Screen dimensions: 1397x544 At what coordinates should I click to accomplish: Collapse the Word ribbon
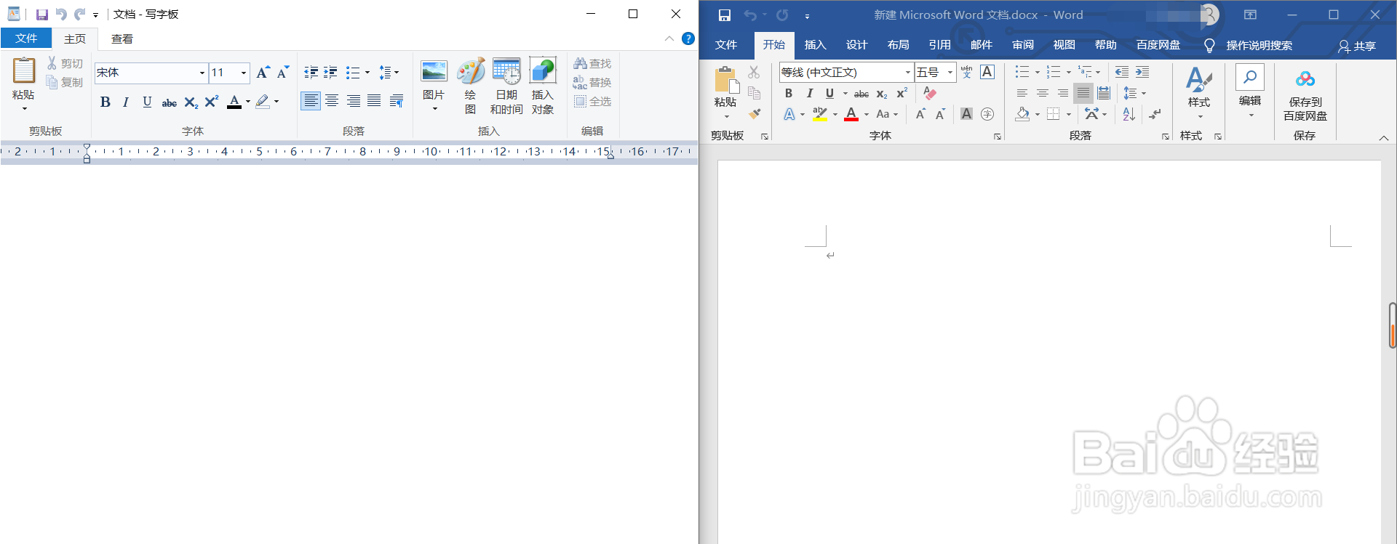[x=1384, y=137]
